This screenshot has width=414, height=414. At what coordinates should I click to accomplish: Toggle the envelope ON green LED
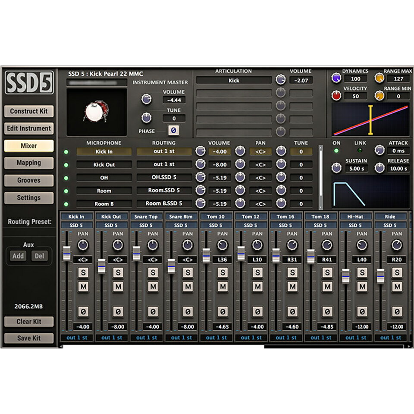coord(336,151)
